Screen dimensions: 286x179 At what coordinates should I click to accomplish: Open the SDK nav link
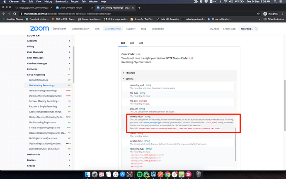click(x=97, y=29)
